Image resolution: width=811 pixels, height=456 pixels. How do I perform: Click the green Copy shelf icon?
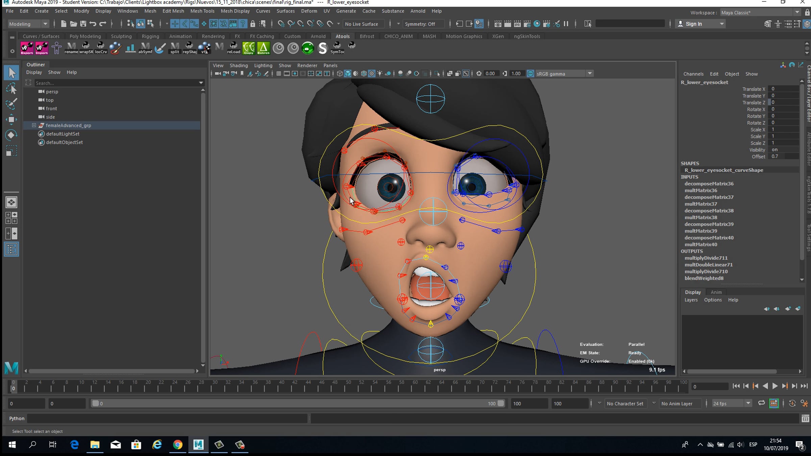(x=249, y=48)
